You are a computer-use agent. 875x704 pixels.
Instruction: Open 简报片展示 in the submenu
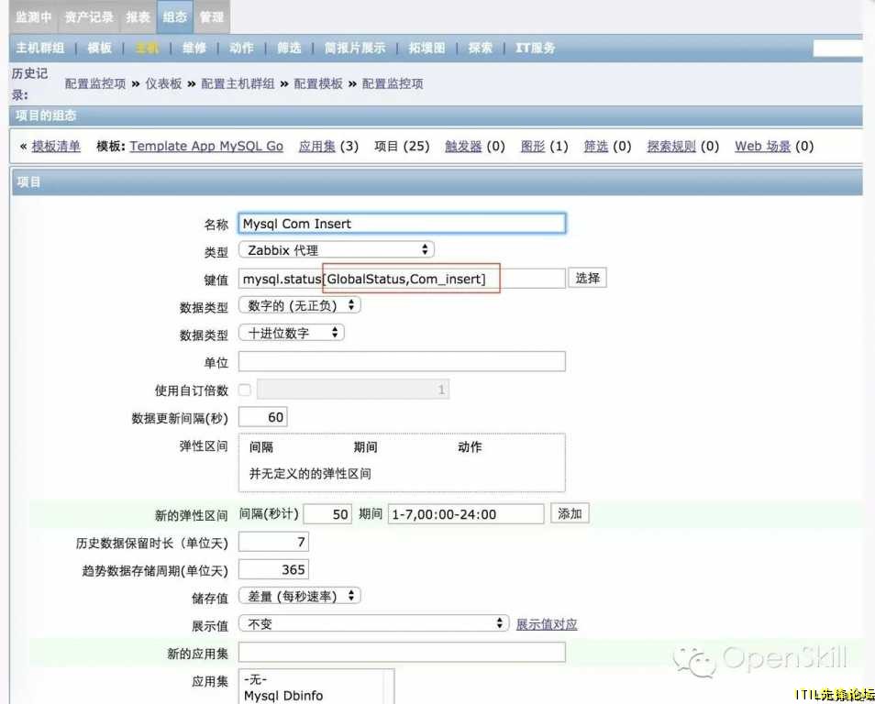[355, 48]
